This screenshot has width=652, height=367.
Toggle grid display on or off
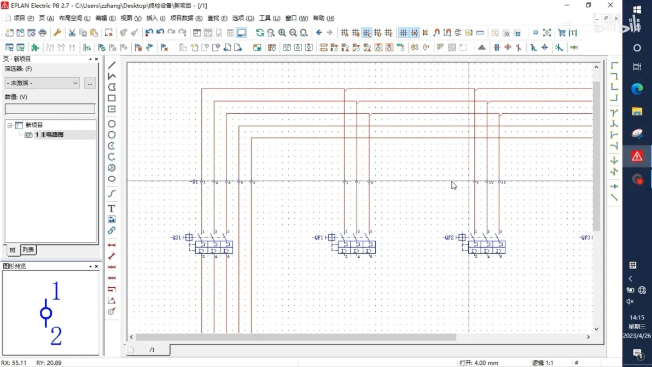click(403, 32)
